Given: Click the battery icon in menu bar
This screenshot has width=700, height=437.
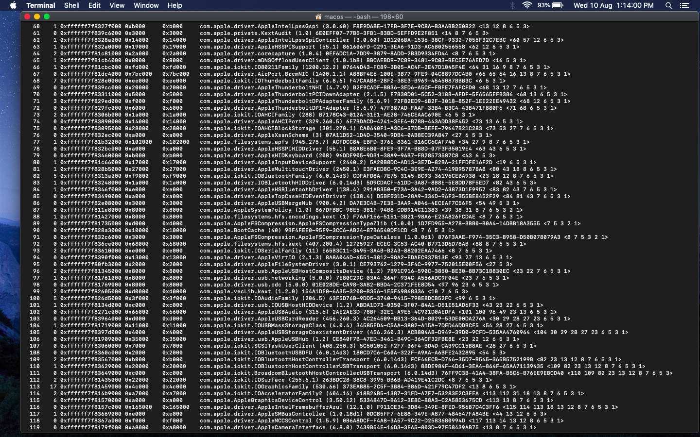Looking at the screenshot, I should point(558,5).
